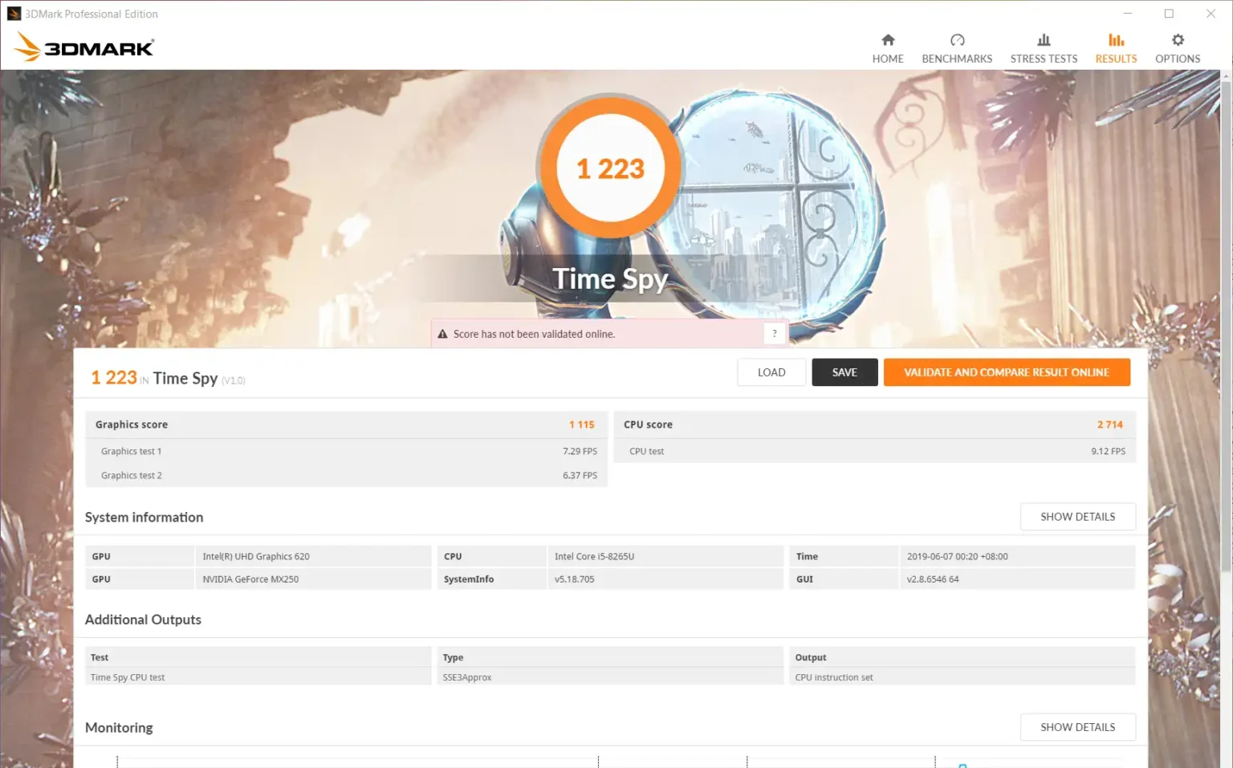Click the warning triangle icon in validation notice
The height and width of the screenshot is (768, 1233).
pos(442,334)
